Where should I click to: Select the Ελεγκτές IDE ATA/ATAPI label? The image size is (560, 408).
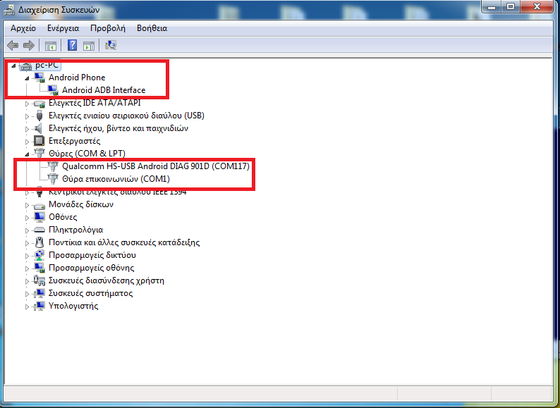[95, 103]
